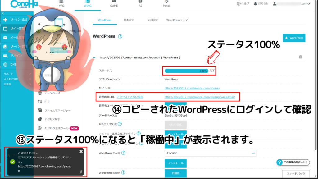Image resolution: width=318 pixels, height=179 pixels.
Task: Click the help icon beside WordPress heading
Action: click(x=120, y=36)
